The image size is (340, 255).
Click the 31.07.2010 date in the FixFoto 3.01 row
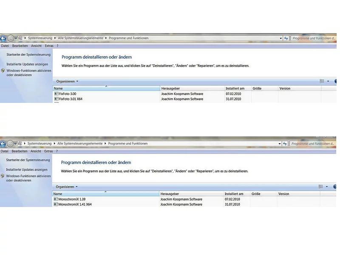[x=233, y=99]
